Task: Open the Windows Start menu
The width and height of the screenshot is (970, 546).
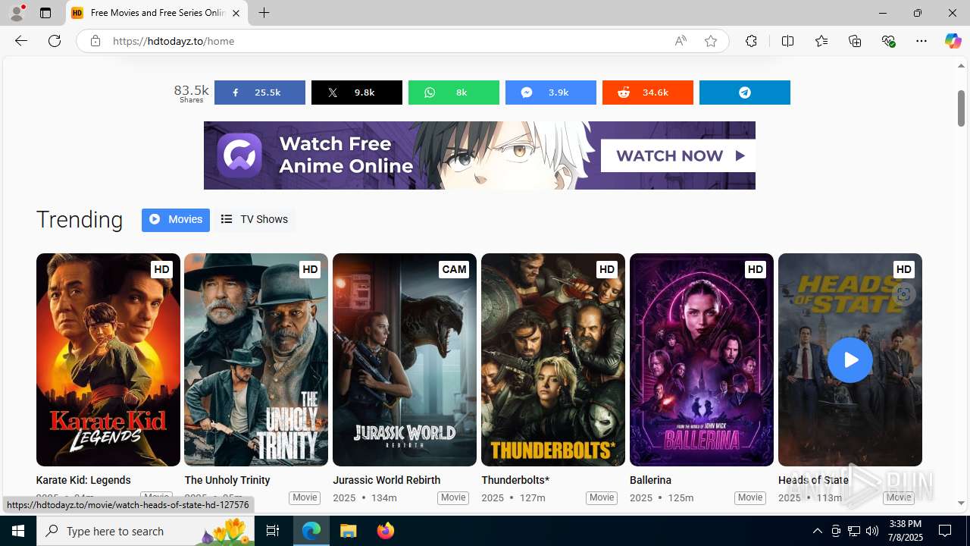Action: 18,531
